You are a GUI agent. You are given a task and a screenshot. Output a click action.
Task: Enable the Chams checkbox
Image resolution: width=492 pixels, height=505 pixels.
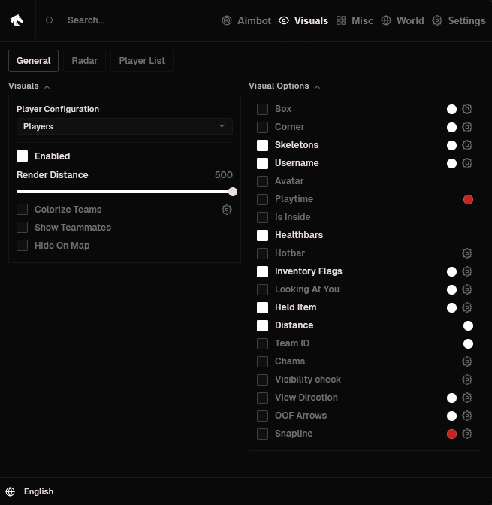262,361
